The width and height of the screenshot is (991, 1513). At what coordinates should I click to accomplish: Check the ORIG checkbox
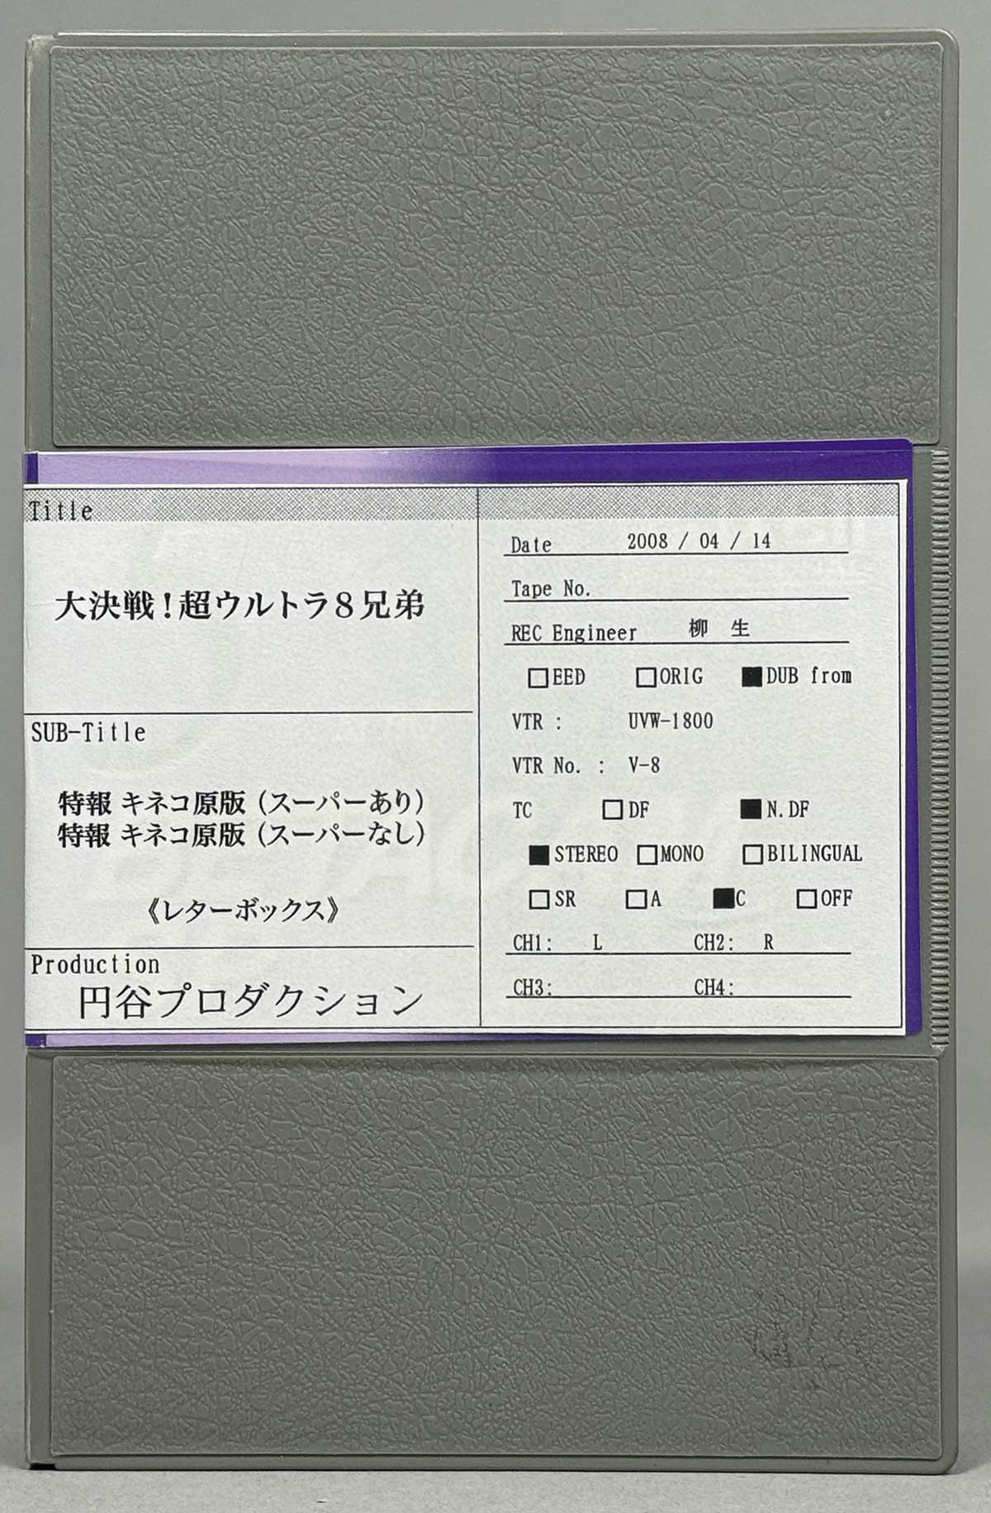pyautogui.click(x=646, y=678)
